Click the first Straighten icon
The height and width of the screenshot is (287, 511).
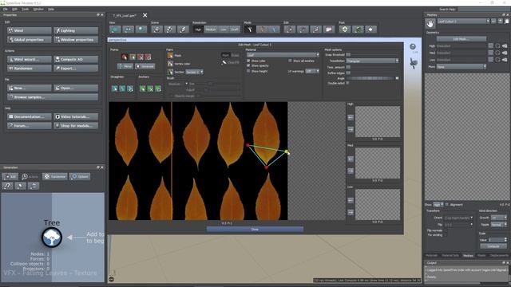pyautogui.click(x=115, y=88)
